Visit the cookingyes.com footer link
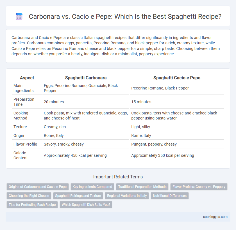The image size is (236, 230). click(x=215, y=217)
